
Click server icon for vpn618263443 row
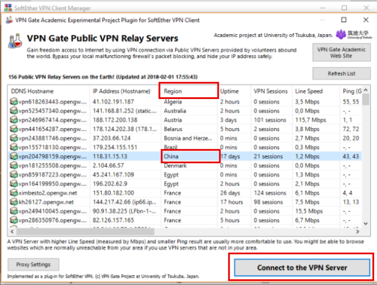pyautogui.click(x=14, y=101)
